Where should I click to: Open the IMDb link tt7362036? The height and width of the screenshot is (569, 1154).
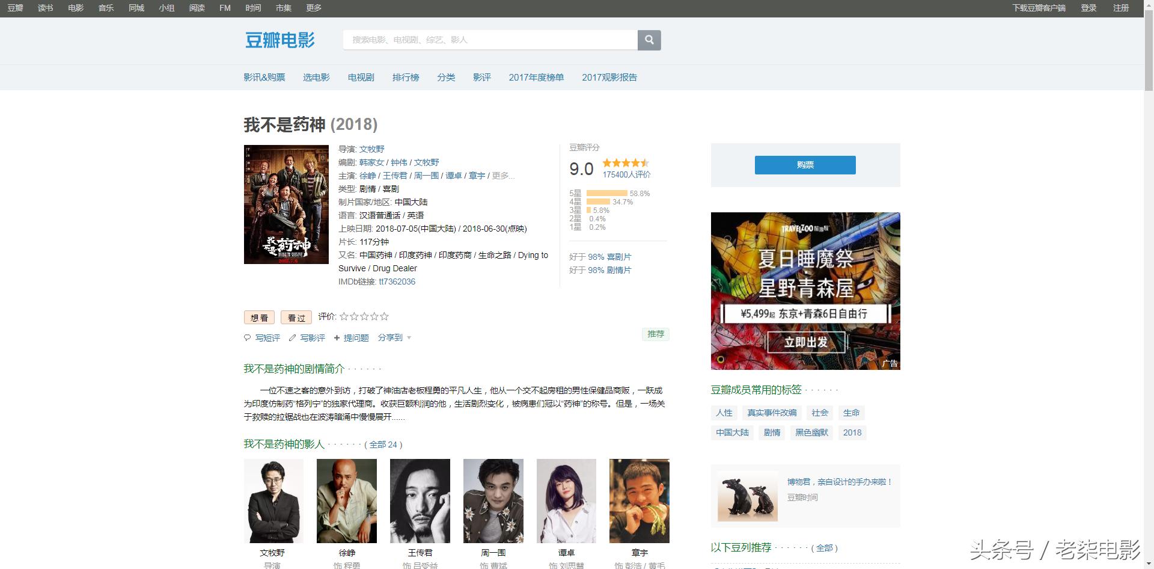(x=397, y=281)
